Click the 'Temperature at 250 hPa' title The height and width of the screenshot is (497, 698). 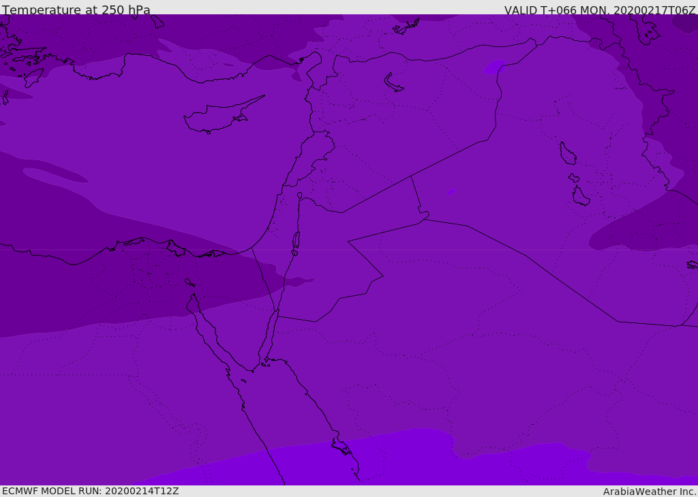tap(76, 10)
